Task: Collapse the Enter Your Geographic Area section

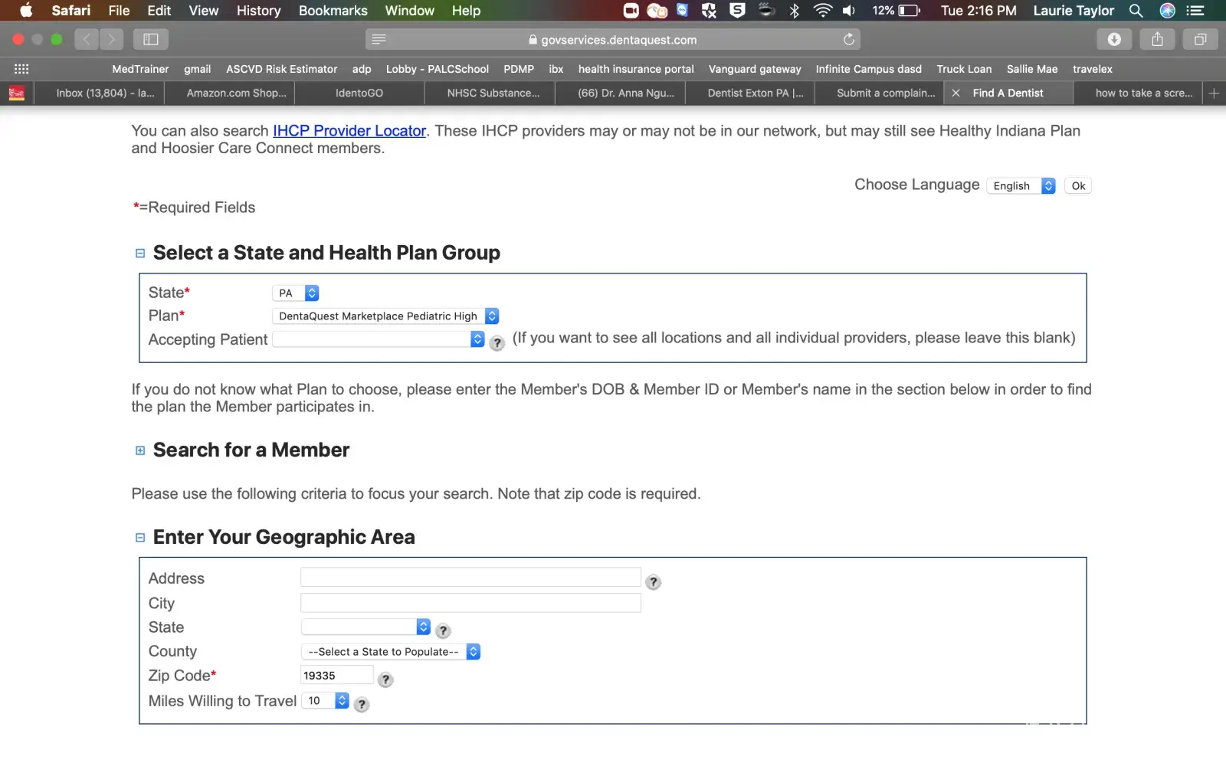Action: tap(140, 538)
